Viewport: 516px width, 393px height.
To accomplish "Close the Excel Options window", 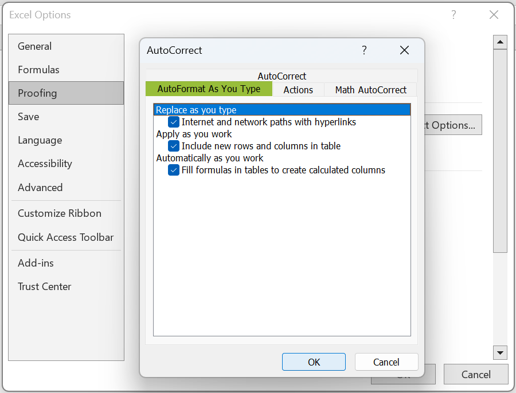I will tap(494, 15).
